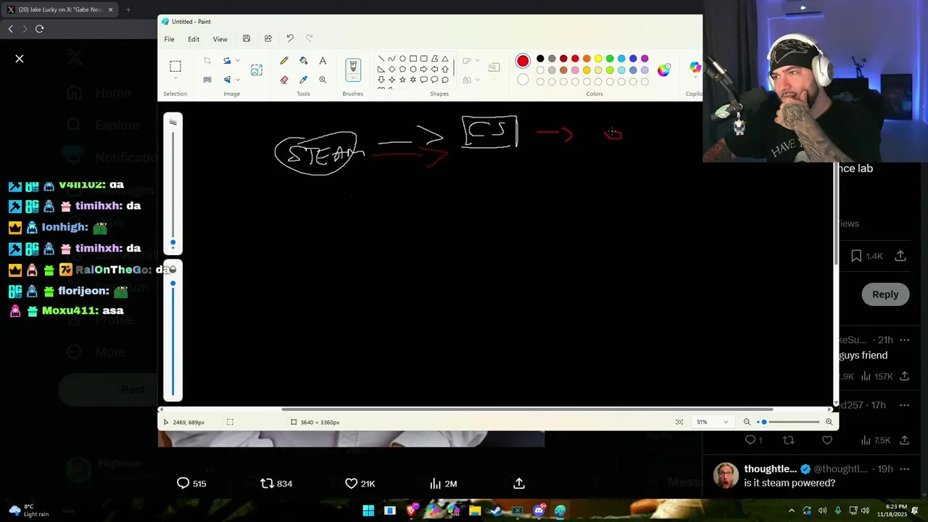
Task: Select the Oval shape
Action: click(x=402, y=59)
